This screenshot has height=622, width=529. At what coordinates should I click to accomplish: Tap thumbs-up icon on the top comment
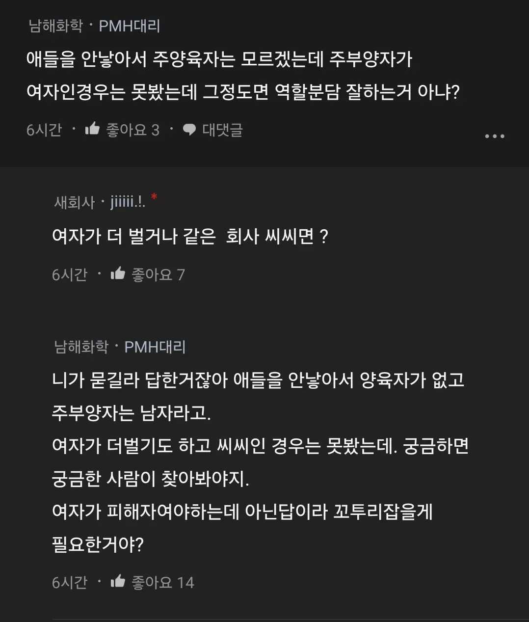92,129
